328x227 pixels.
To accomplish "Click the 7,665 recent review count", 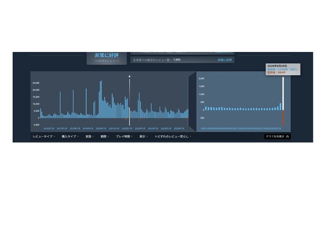I will tap(177, 60).
